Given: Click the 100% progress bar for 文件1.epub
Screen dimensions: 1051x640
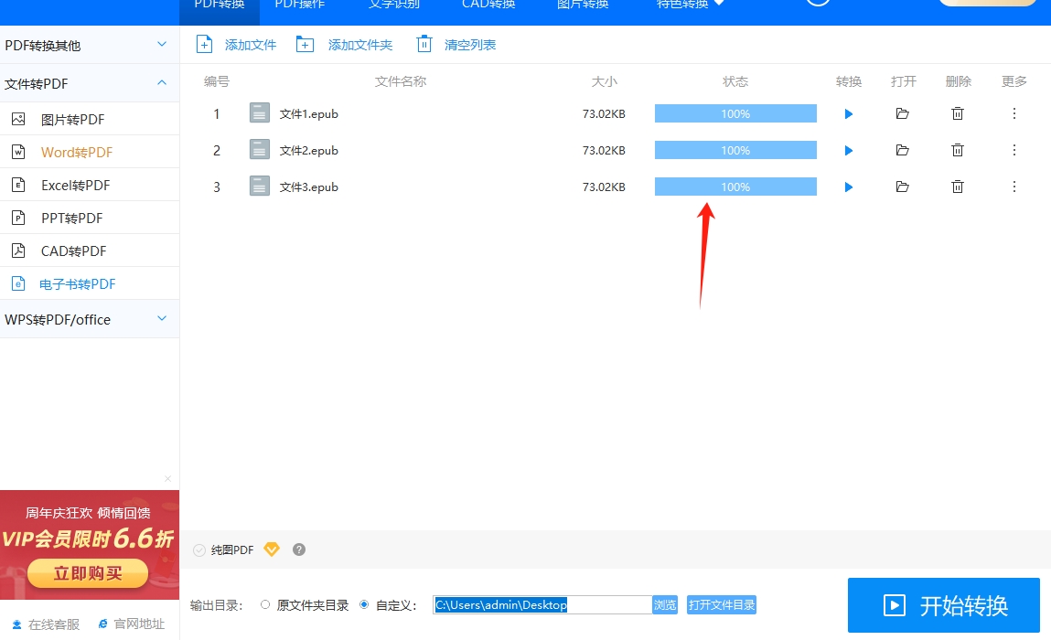Looking at the screenshot, I should (x=735, y=113).
